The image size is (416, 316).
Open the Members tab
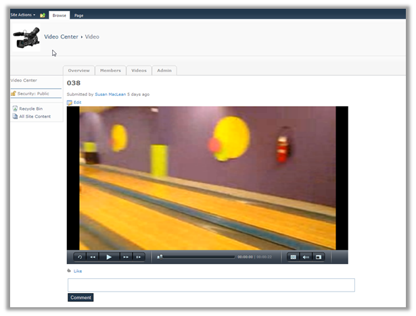coord(110,70)
